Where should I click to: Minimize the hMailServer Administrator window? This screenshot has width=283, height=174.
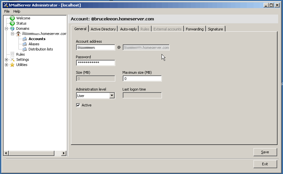coord(266,5)
